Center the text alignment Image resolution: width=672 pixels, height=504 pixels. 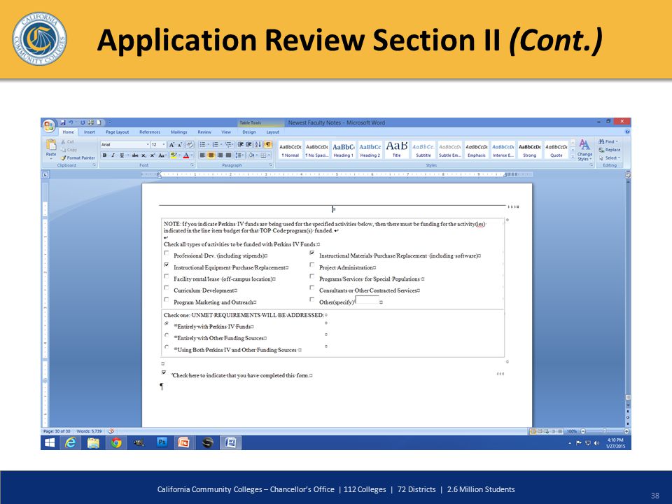[x=211, y=155]
